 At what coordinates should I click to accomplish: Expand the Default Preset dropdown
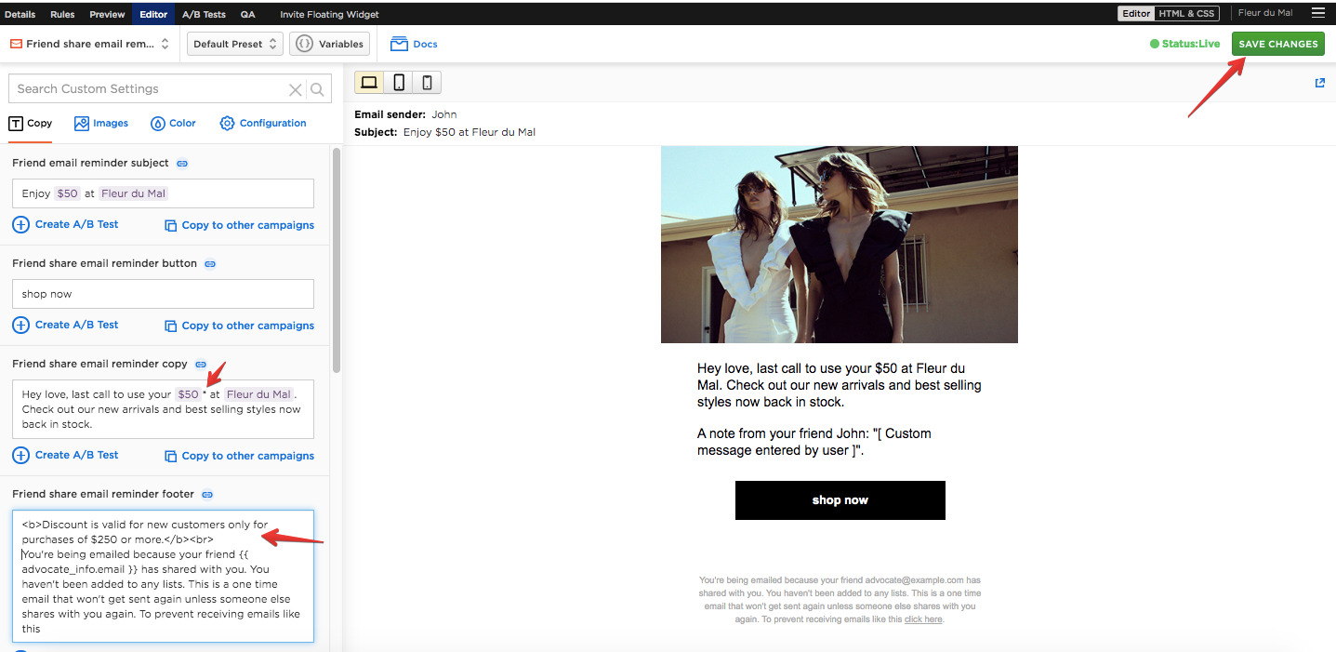pyautogui.click(x=234, y=44)
